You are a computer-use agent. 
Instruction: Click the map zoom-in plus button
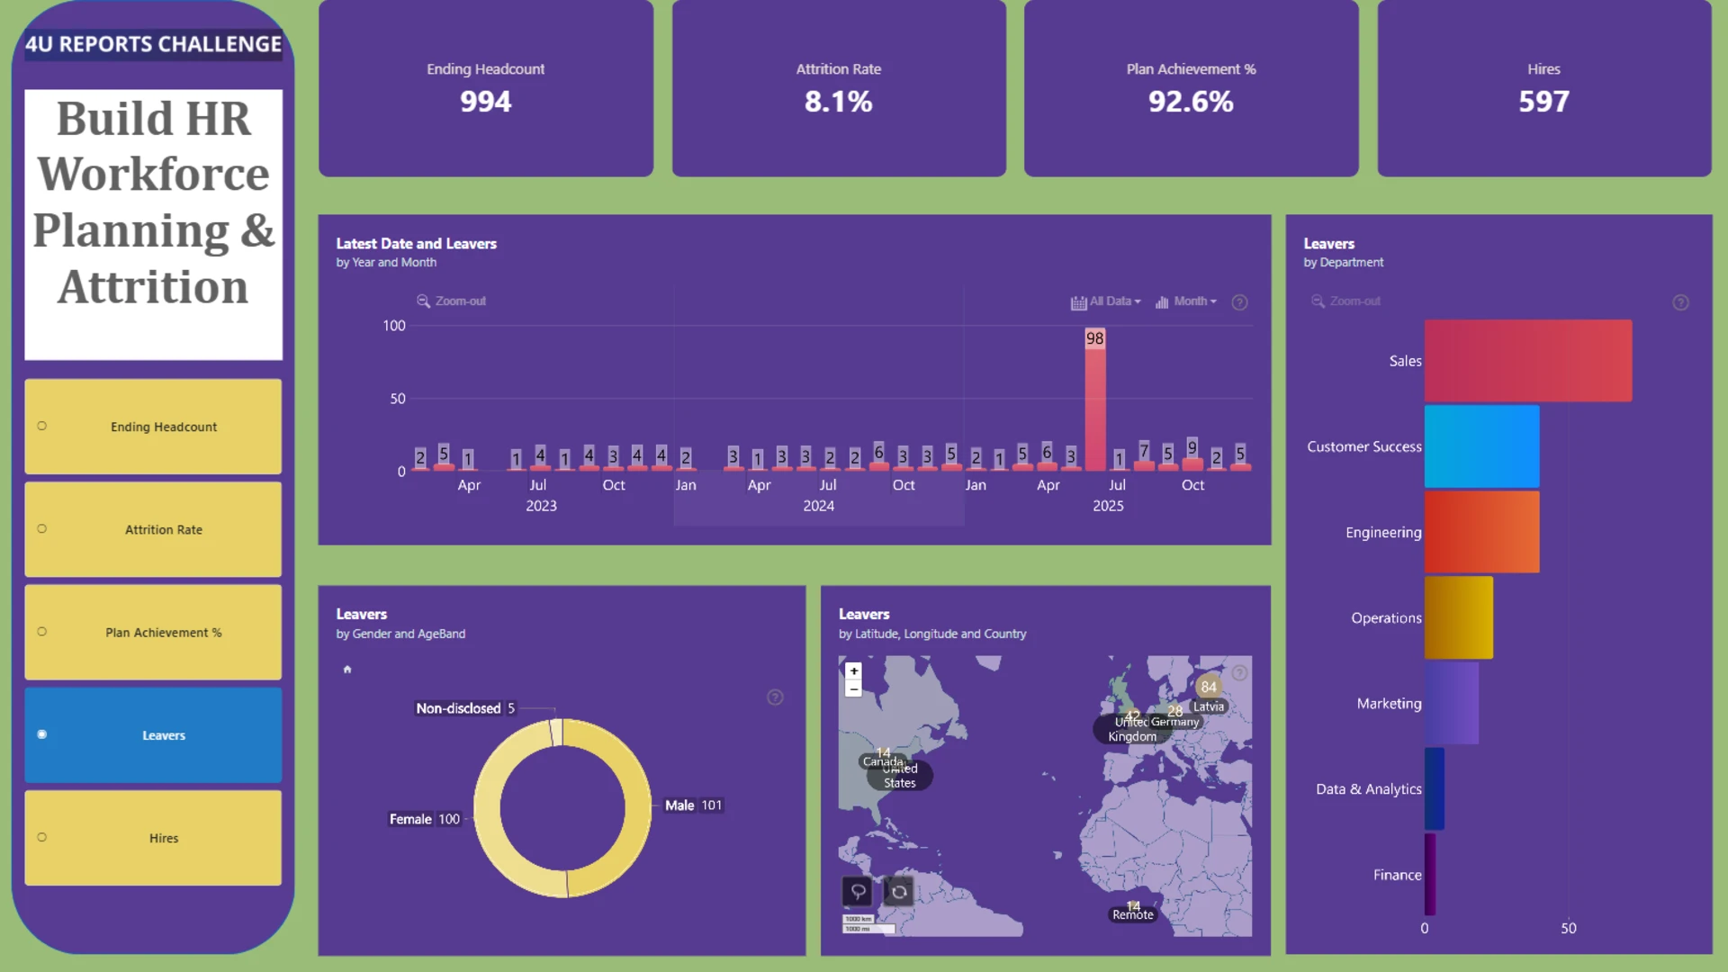coord(853,671)
